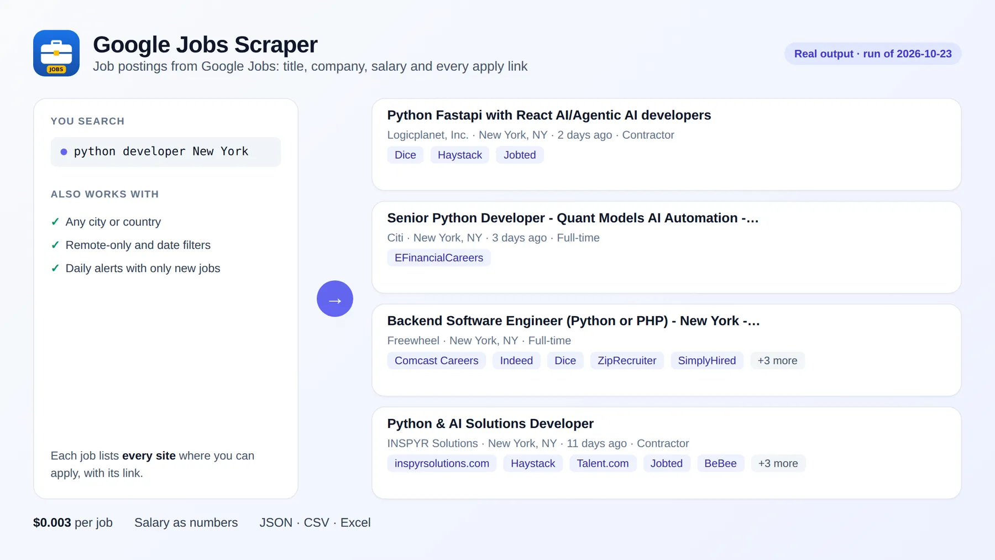995x560 pixels.
Task: Open the inspyrsolutions.com apply link
Action: (x=442, y=463)
